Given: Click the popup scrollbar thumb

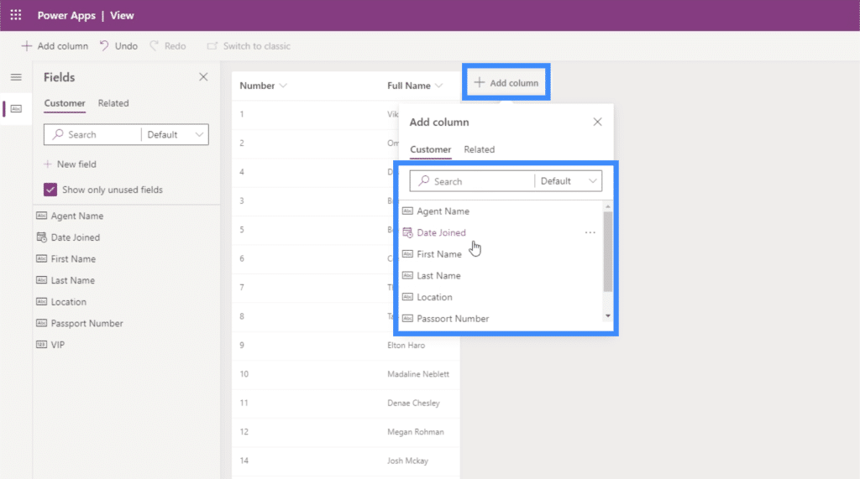Looking at the screenshot, I should [608, 252].
